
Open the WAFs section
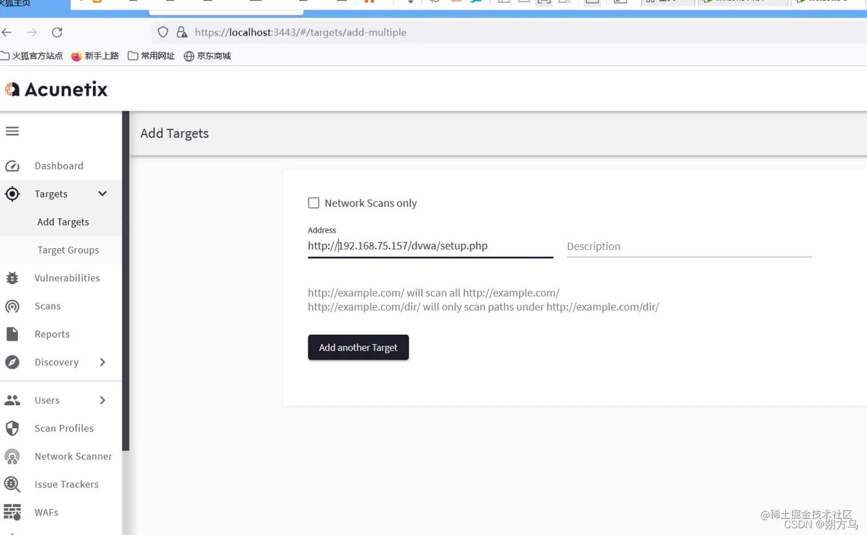(46, 513)
